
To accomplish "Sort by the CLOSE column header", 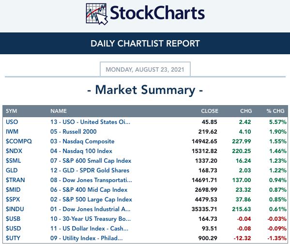I will click(x=210, y=111).
